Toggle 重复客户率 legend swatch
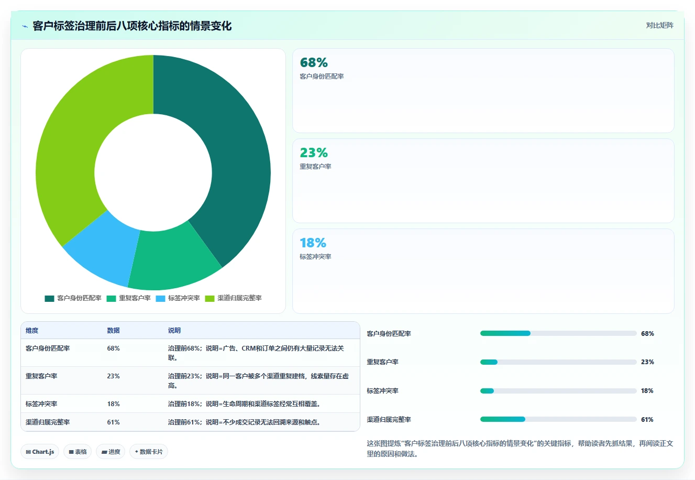 pyautogui.click(x=111, y=298)
